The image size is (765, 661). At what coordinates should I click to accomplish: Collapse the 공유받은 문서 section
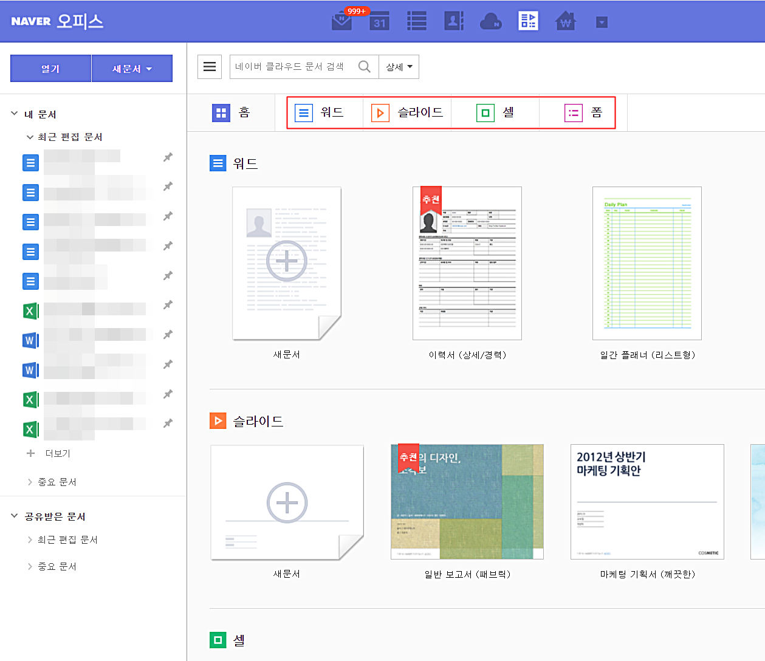coord(15,516)
